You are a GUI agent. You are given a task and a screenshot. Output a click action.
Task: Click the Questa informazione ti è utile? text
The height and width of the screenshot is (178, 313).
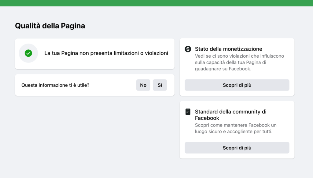pyautogui.click(x=55, y=85)
